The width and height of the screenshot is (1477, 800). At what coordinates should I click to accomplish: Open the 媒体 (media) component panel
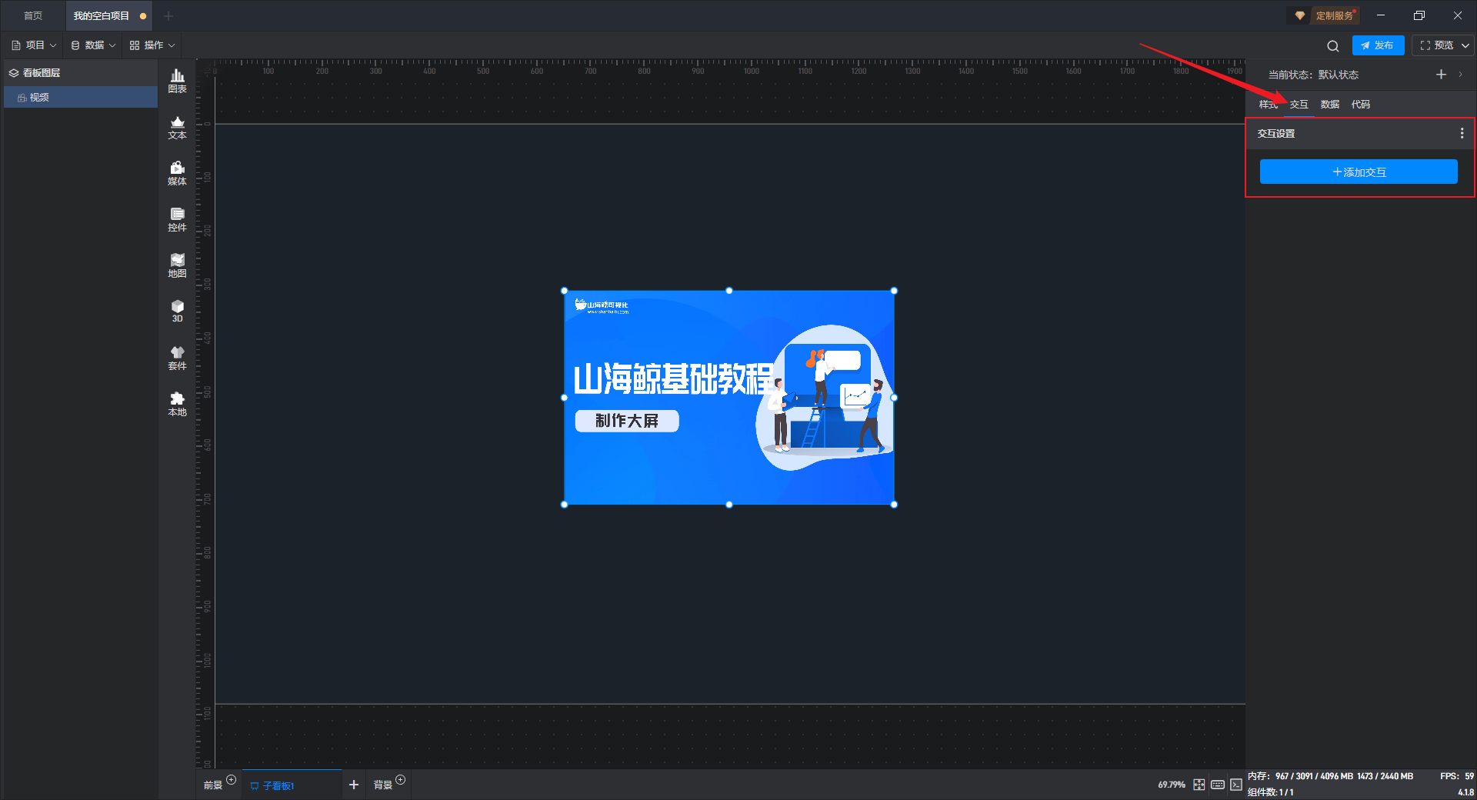point(177,173)
